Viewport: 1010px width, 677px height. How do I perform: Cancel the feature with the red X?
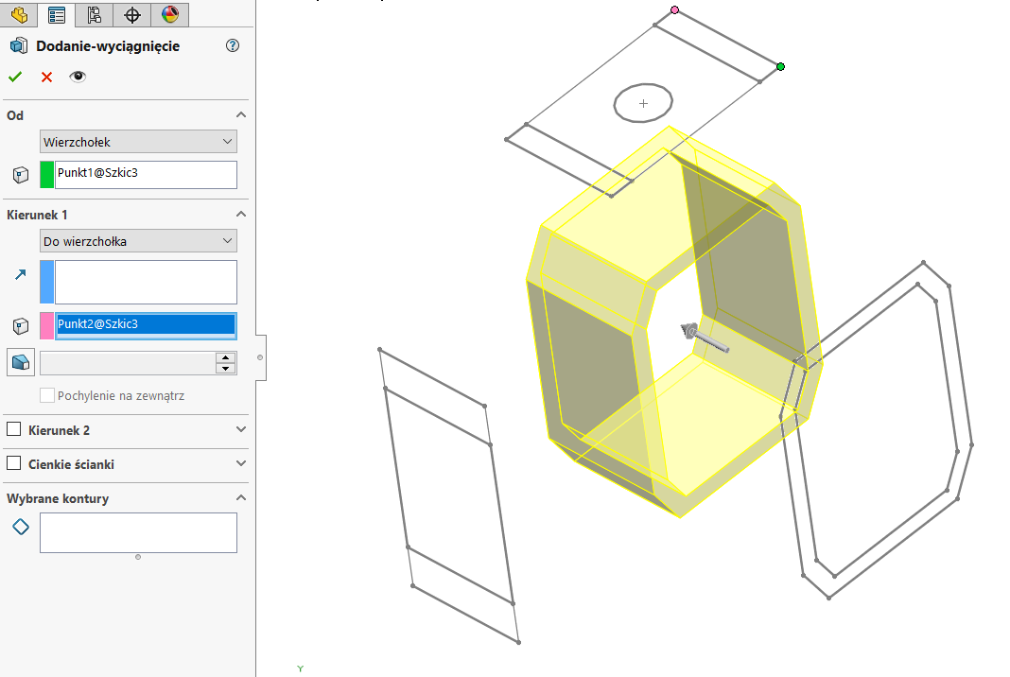(46, 77)
